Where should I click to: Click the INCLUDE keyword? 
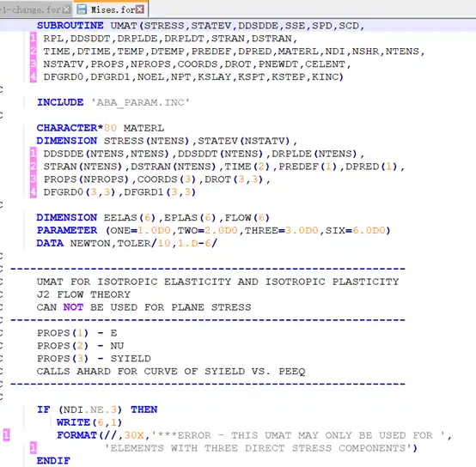[x=60, y=102]
